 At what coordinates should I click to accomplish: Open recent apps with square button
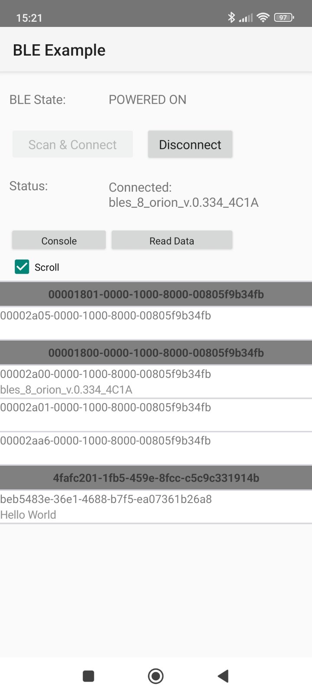coord(88,676)
